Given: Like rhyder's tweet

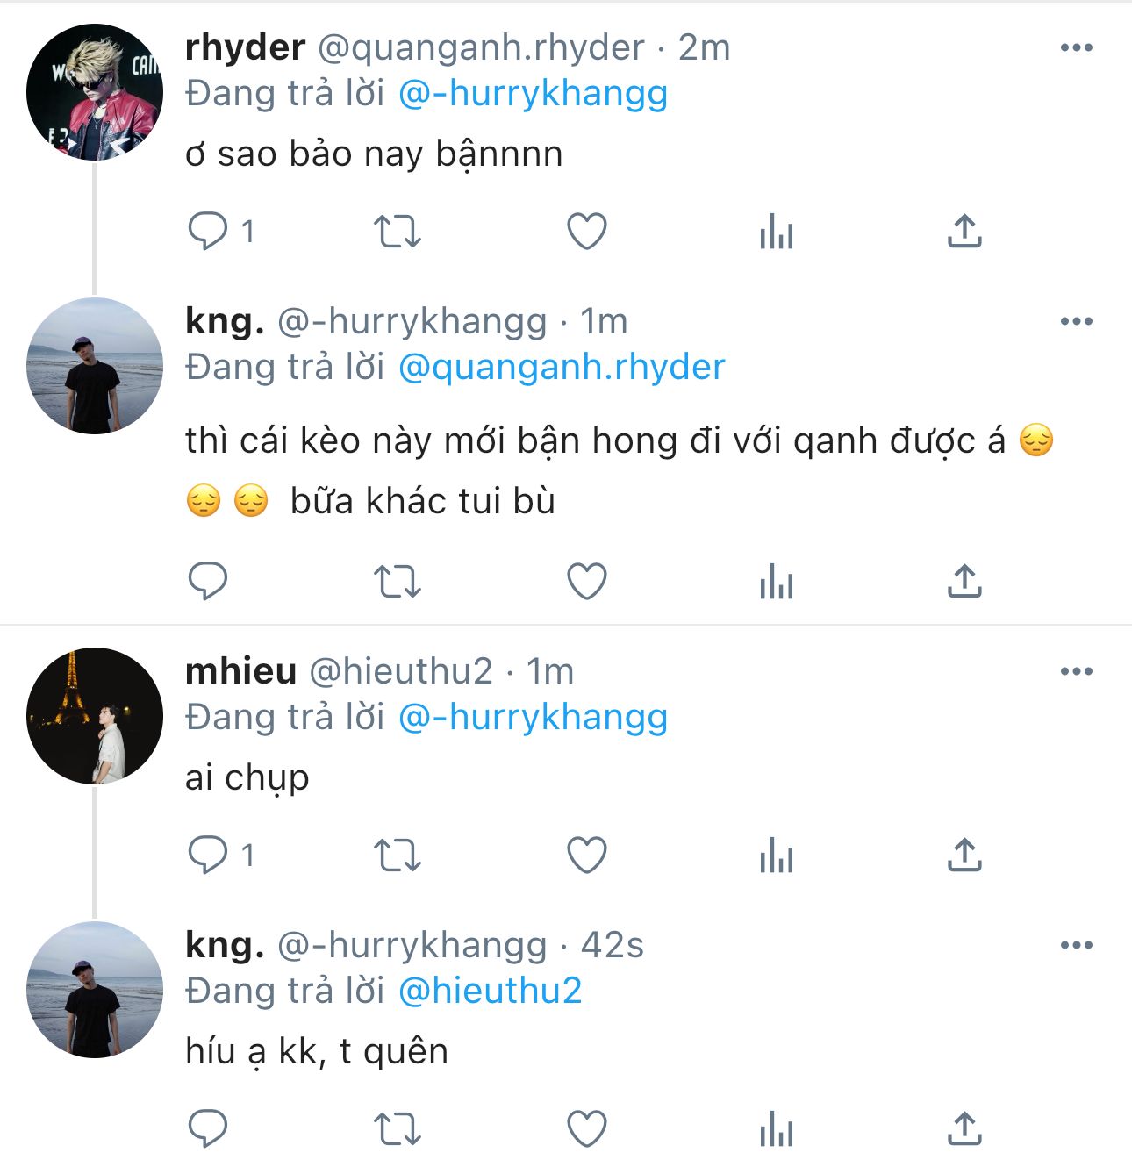Looking at the screenshot, I should click(x=587, y=232).
